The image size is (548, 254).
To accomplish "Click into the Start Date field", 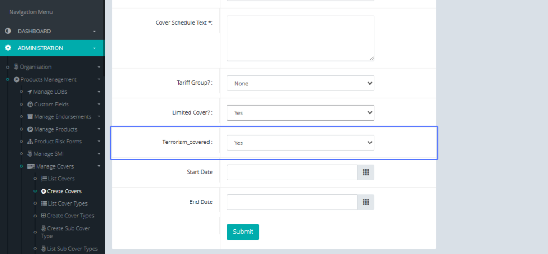I will (x=291, y=172).
